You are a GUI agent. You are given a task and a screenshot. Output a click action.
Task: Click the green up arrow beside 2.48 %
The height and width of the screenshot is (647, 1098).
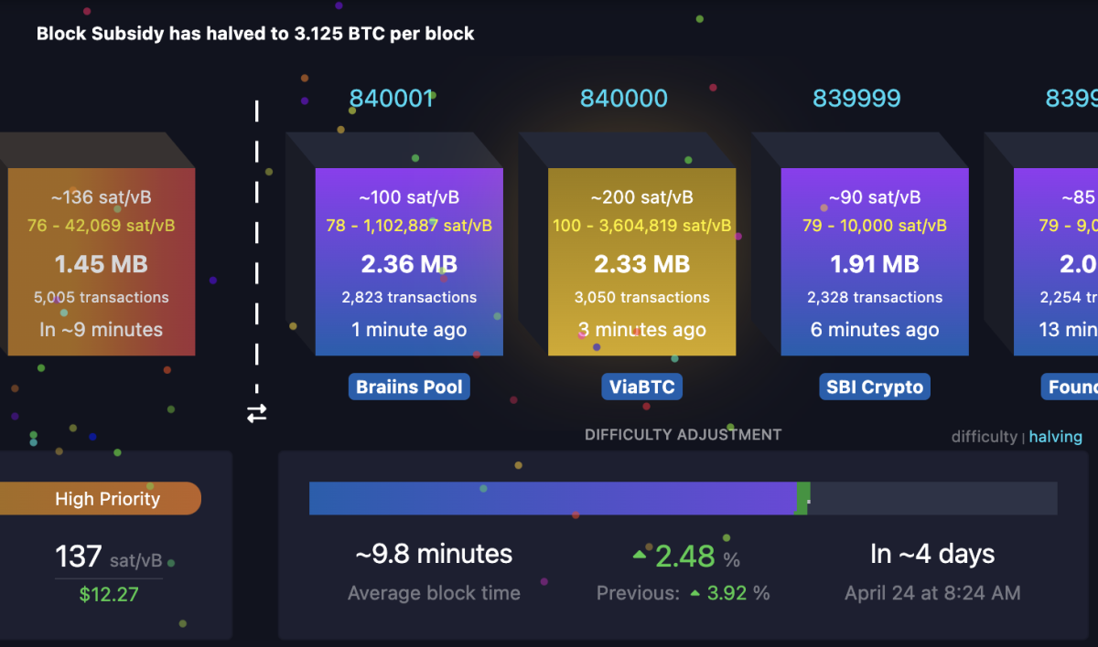click(x=640, y=555)
